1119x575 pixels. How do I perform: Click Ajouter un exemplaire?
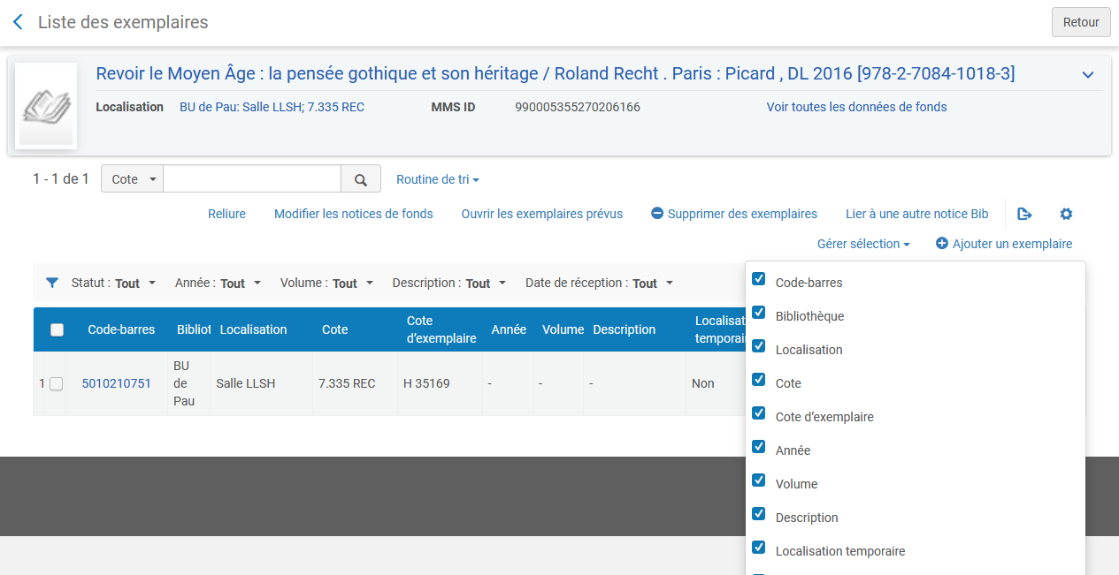pyautogui.click(x=1003, y=244)
